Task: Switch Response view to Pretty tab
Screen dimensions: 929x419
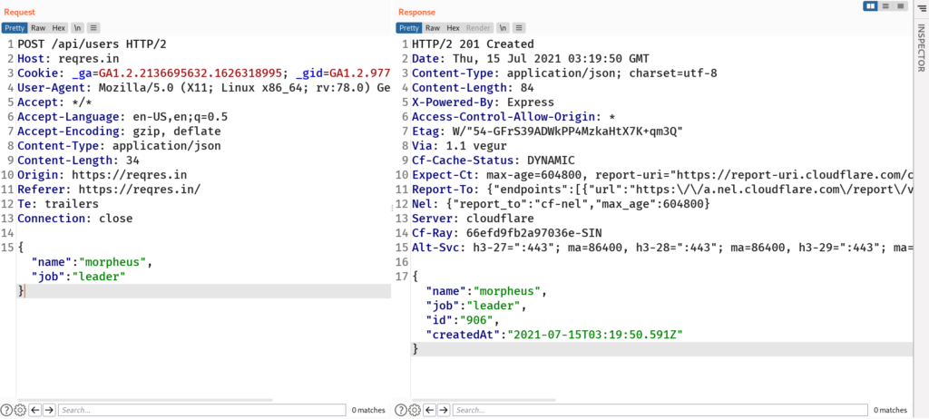Action: (409, 28)
